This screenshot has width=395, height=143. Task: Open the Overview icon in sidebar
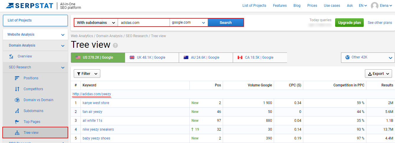11,56
